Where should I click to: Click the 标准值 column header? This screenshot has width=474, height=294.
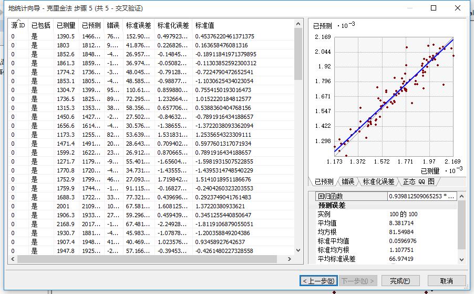[204, 25]
